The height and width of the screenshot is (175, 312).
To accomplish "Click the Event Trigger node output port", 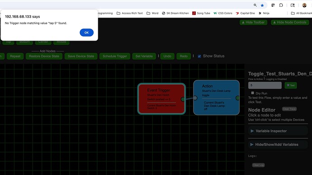I will [183, 99].
